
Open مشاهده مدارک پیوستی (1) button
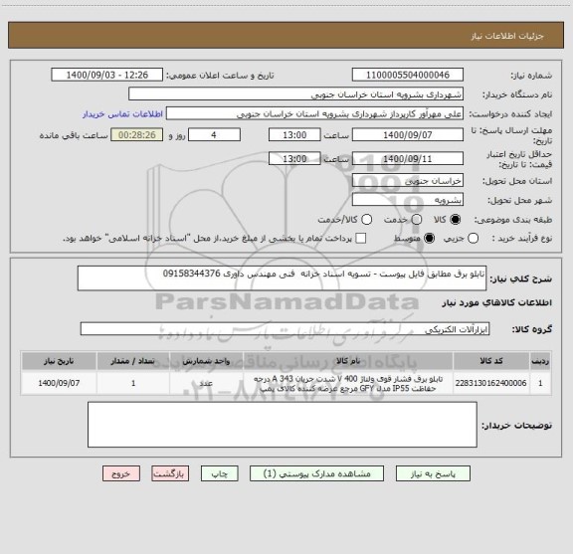316,473
